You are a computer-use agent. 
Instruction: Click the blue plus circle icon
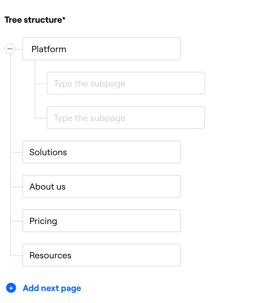click(11, 288)
